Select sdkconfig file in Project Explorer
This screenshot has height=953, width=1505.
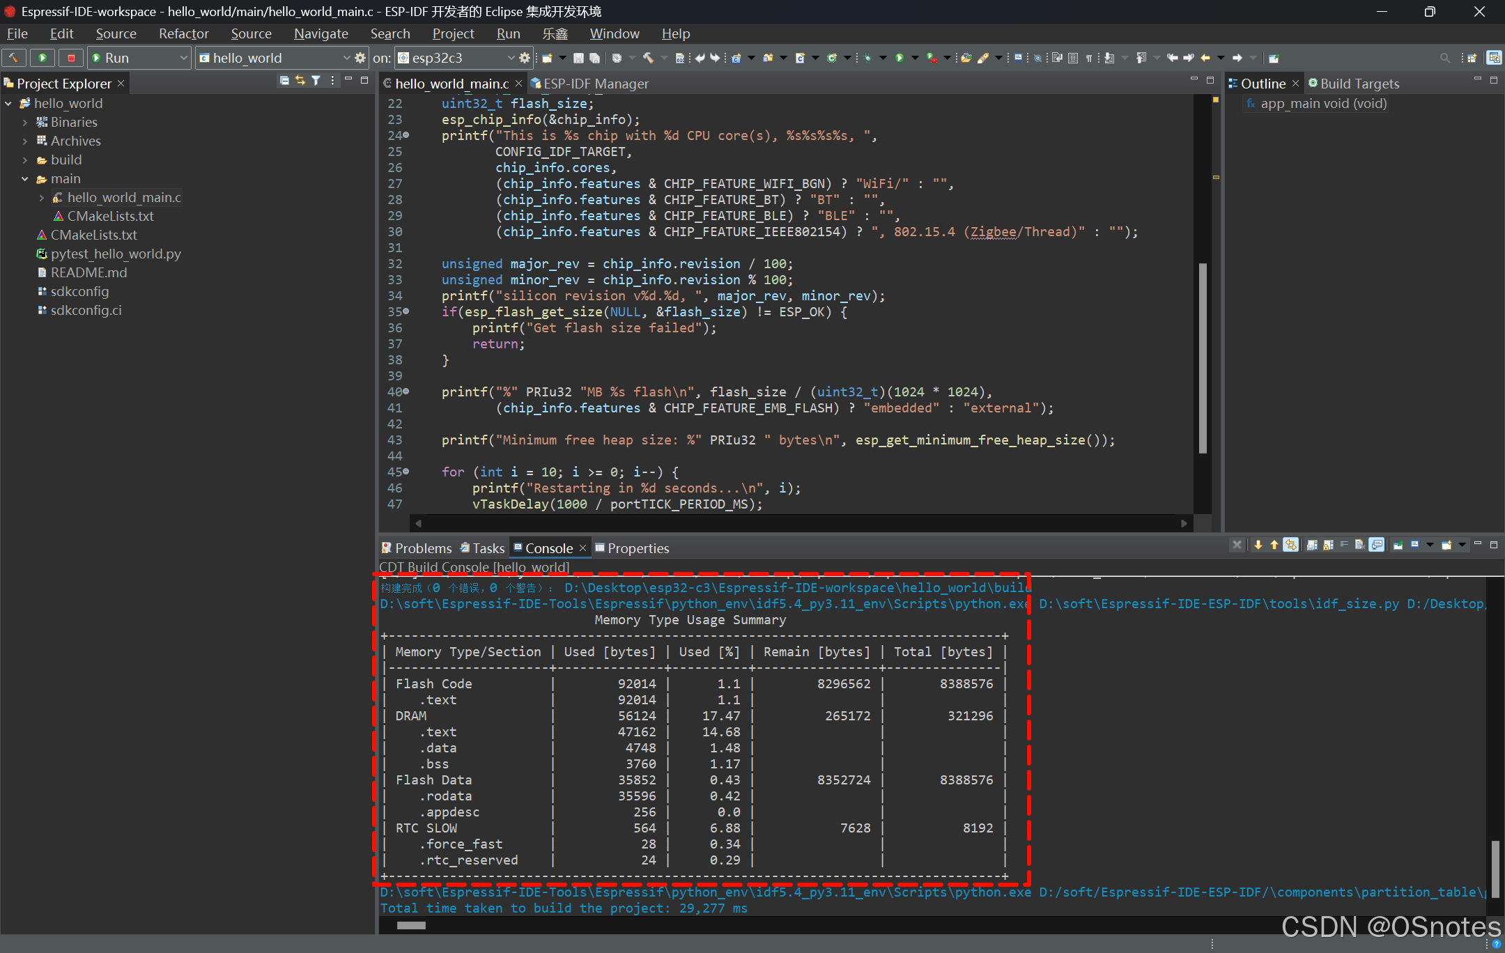[x=79, y=291]
